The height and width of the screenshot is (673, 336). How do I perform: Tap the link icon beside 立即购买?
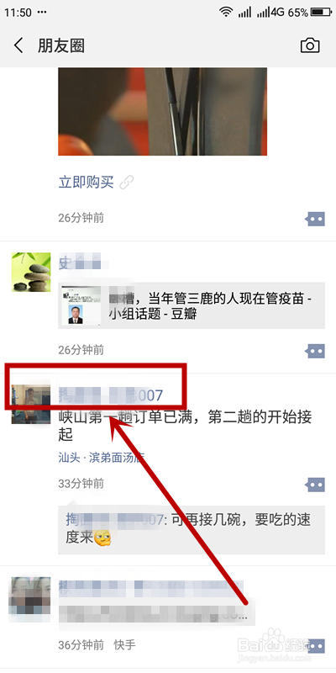coord(127,183)
